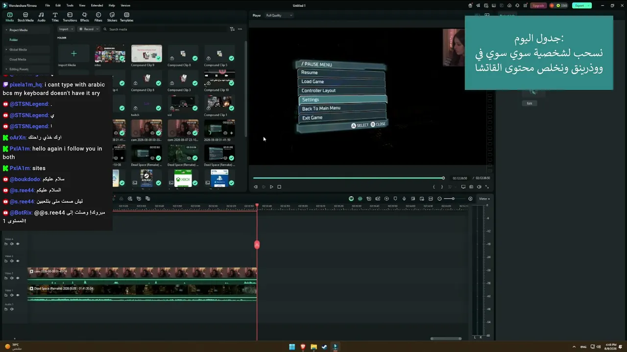The height and width of the screenshot is (352, 627).
Task: Open the Record dropdown
Action: 89,29
